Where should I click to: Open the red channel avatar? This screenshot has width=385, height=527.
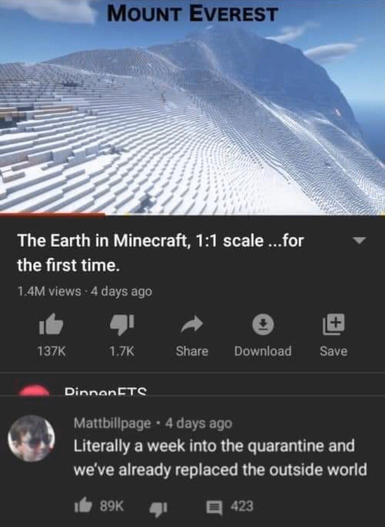[34, 390]
